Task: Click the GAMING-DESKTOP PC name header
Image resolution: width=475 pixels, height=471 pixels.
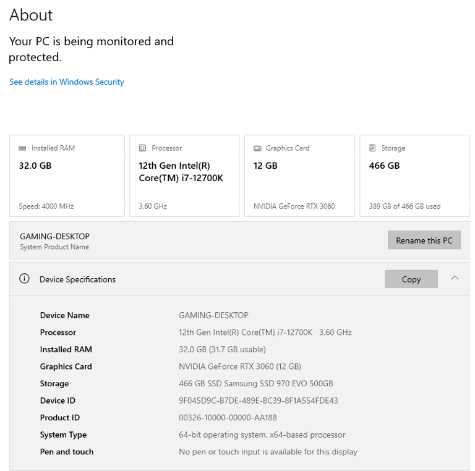Action: tap(55, 236)
